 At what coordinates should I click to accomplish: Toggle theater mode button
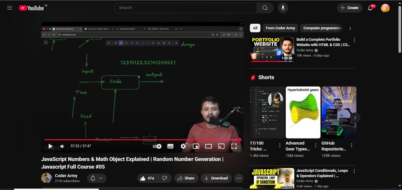(x=209, y=146)
